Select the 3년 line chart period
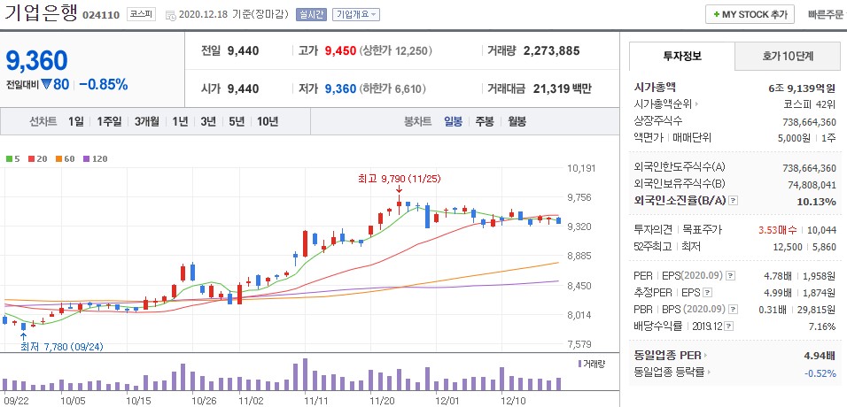The height and width of the screenshot is (407, 847). pyautogui.click(x=208, y=121)
